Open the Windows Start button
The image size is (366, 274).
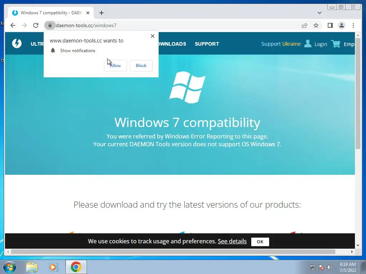(10, 267)
